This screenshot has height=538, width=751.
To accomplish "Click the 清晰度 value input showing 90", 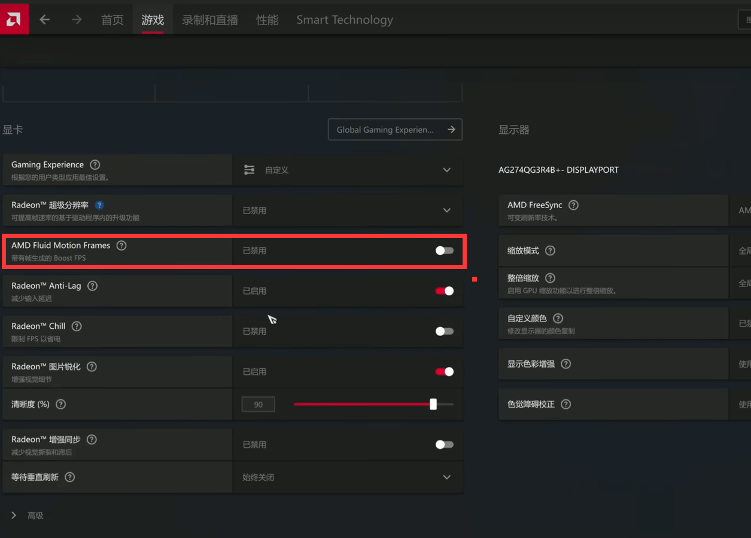I will tap(258, 404).
